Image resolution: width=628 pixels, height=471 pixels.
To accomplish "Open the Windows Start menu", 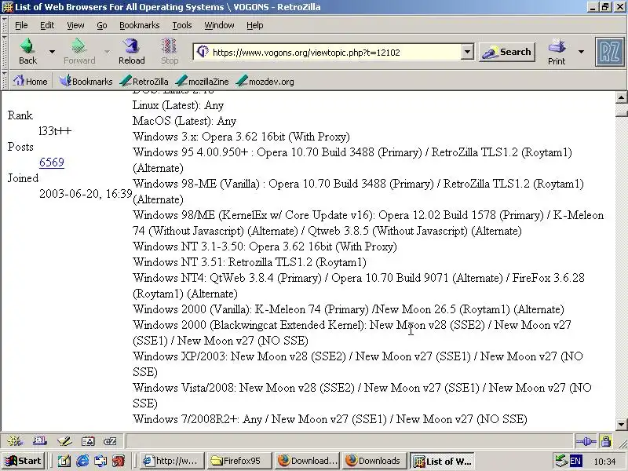I will tap(23, 461).
